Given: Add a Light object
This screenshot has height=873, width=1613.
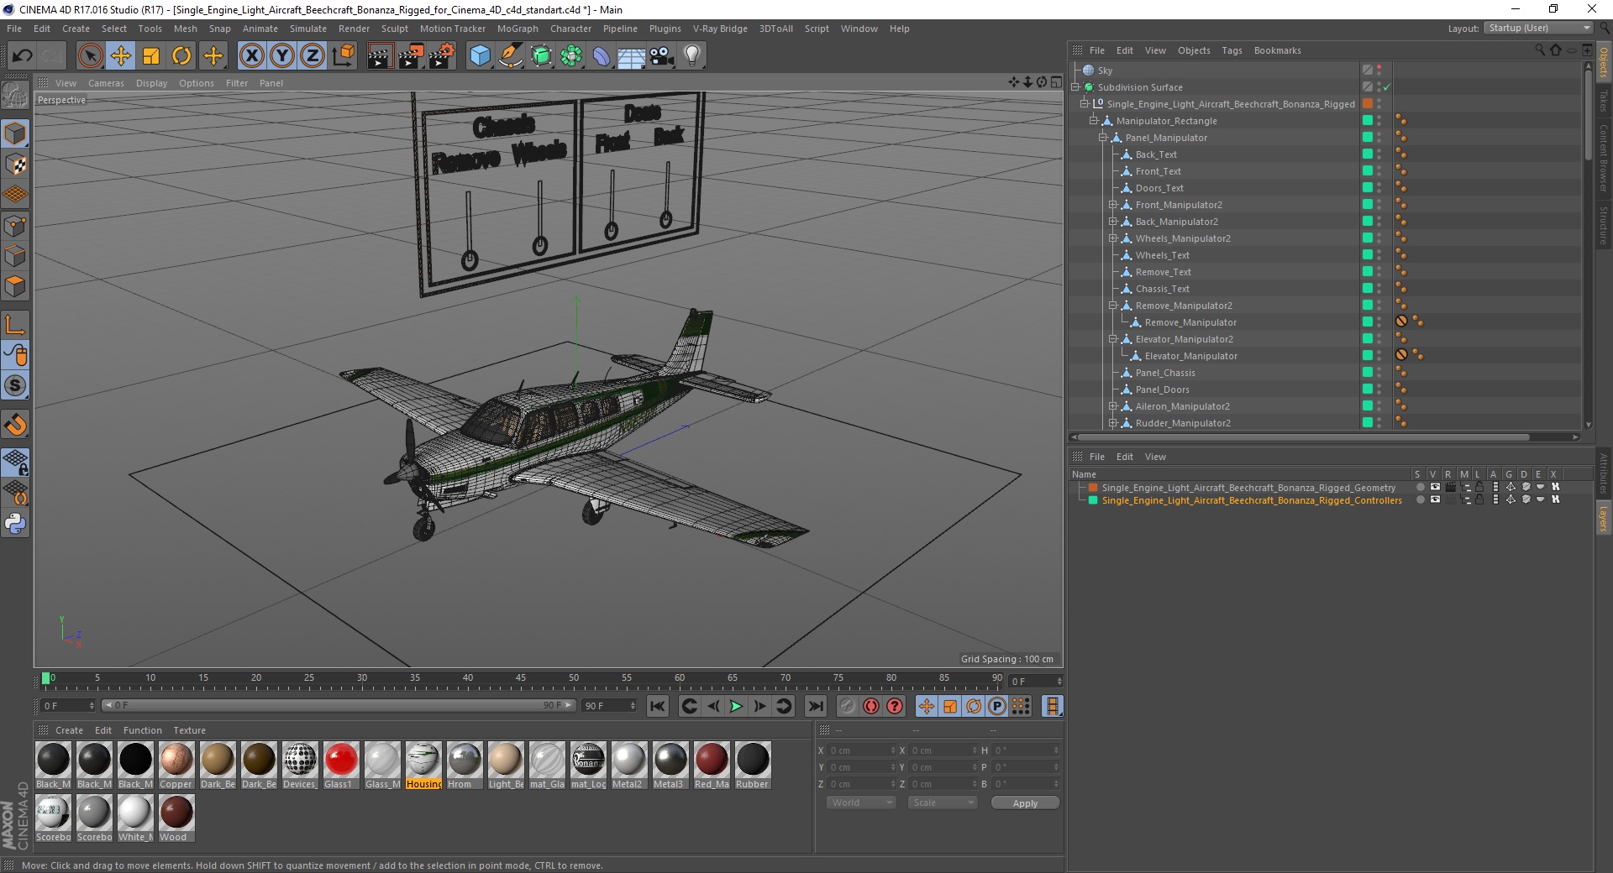Looking at the screenshot, I should pyautogui.click(x=691, y=56).
